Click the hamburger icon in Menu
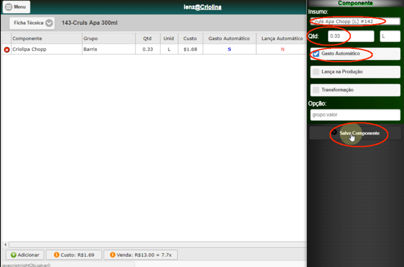404x267 pixels. point(9,7)
